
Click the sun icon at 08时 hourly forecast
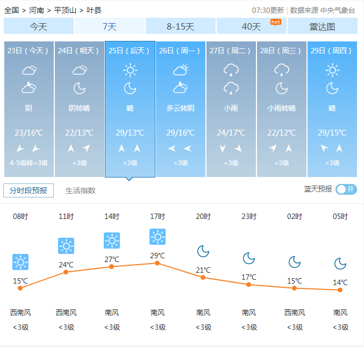(20, 262)
